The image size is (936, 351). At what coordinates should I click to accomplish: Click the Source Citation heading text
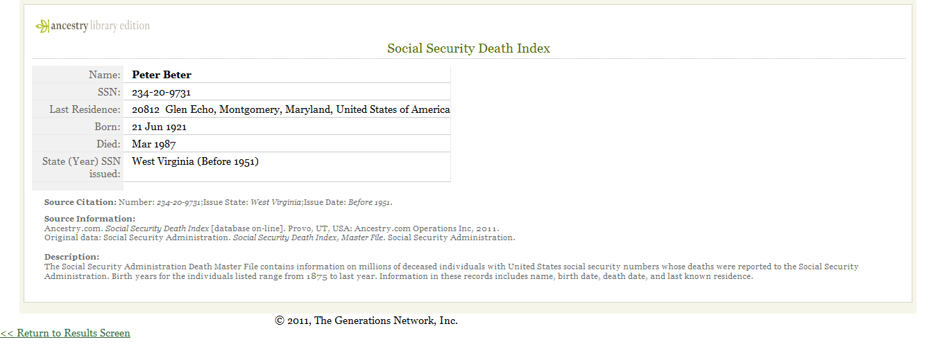80,202
